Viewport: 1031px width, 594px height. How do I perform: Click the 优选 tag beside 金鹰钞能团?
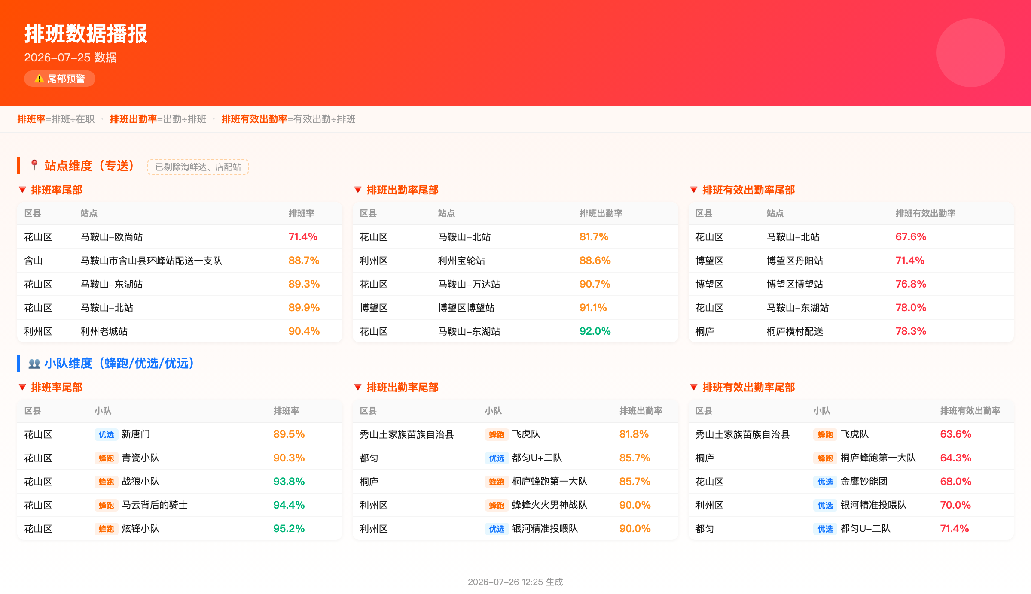coord(825,482)
